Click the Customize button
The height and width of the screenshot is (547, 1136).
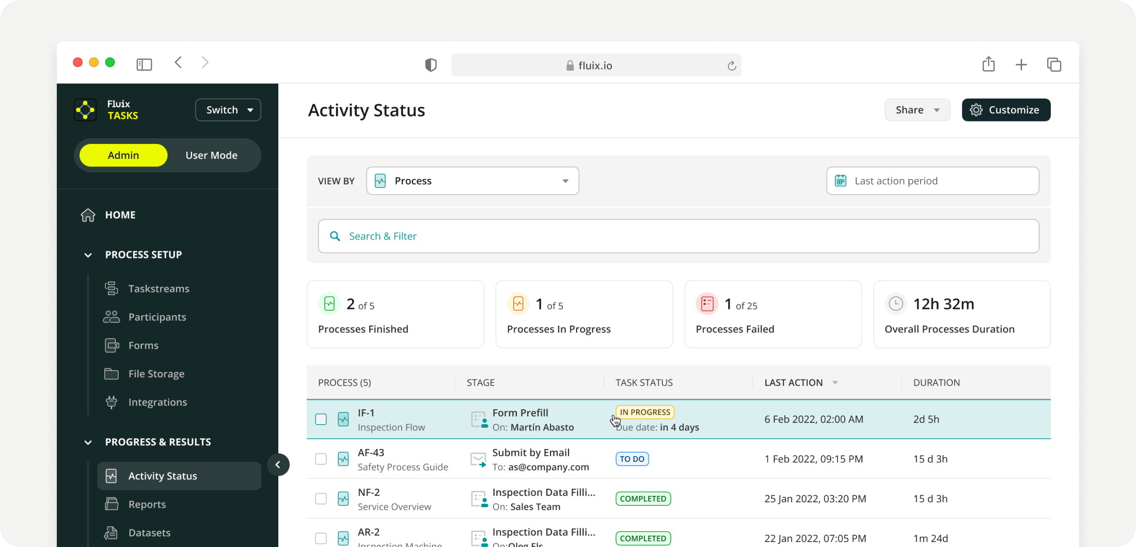click(x=1005, y=110)
